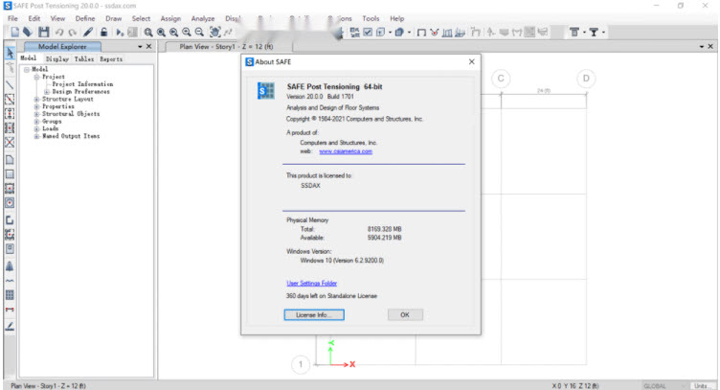Expand the Structure Layout node
Image resolution: width=720 pixels, height=390 pixels.
(36, 100)
